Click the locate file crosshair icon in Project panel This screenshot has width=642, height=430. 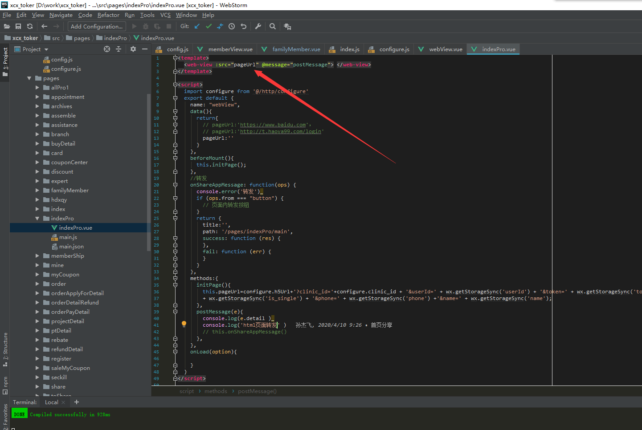click(107, 49)
